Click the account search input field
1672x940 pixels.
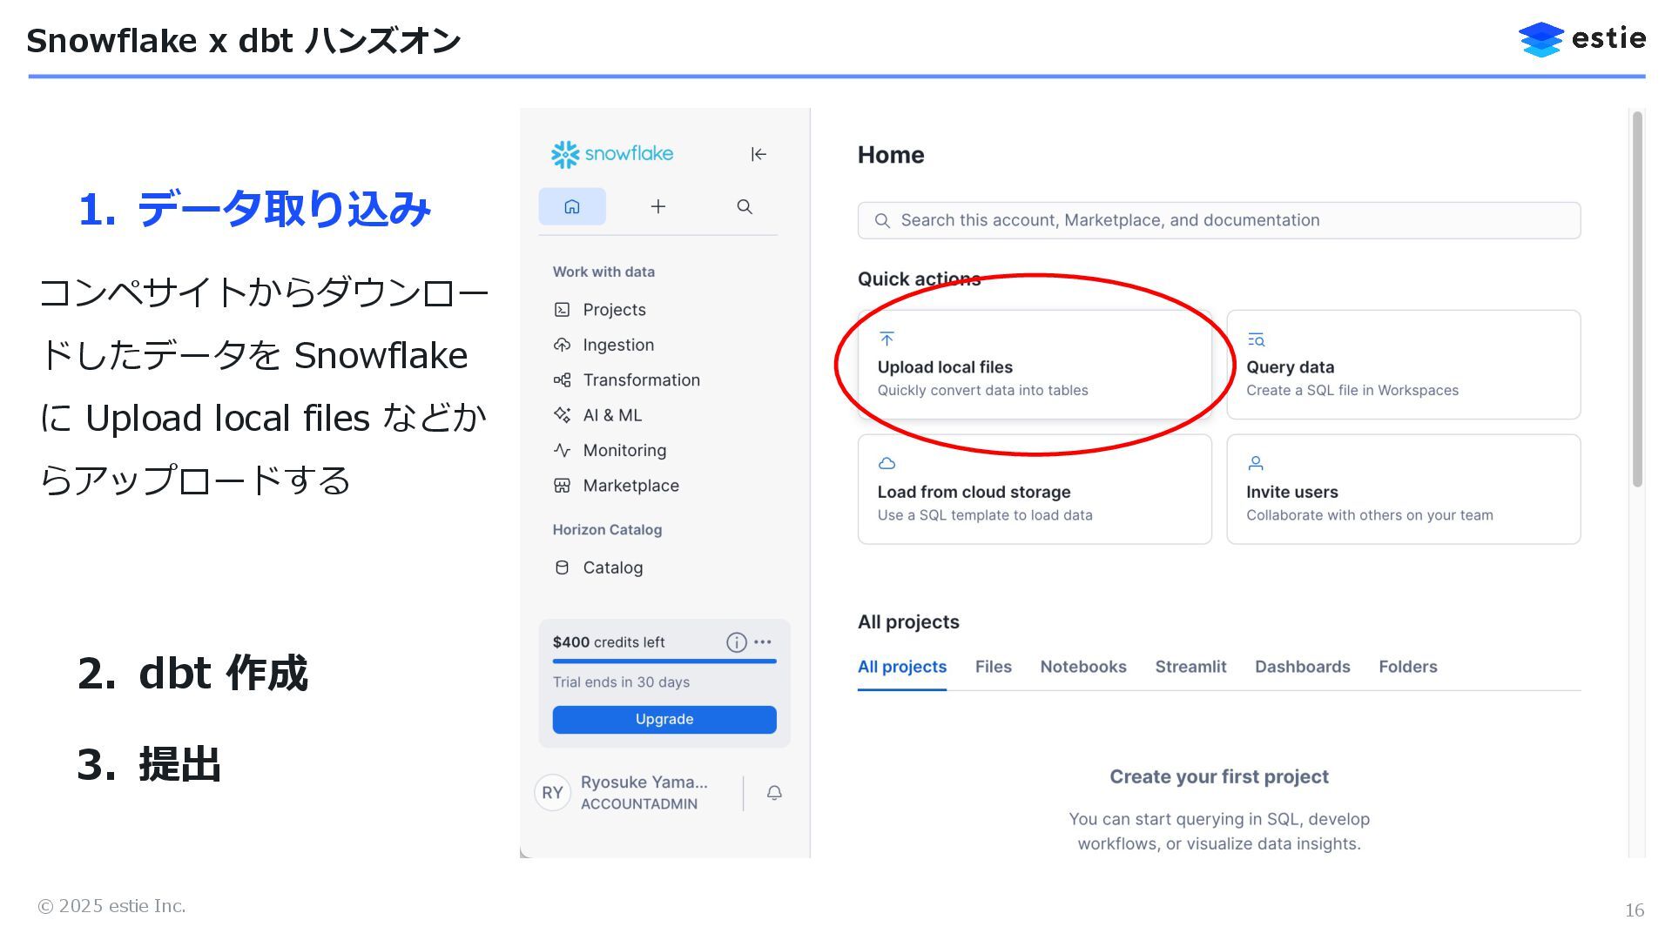1219,220
